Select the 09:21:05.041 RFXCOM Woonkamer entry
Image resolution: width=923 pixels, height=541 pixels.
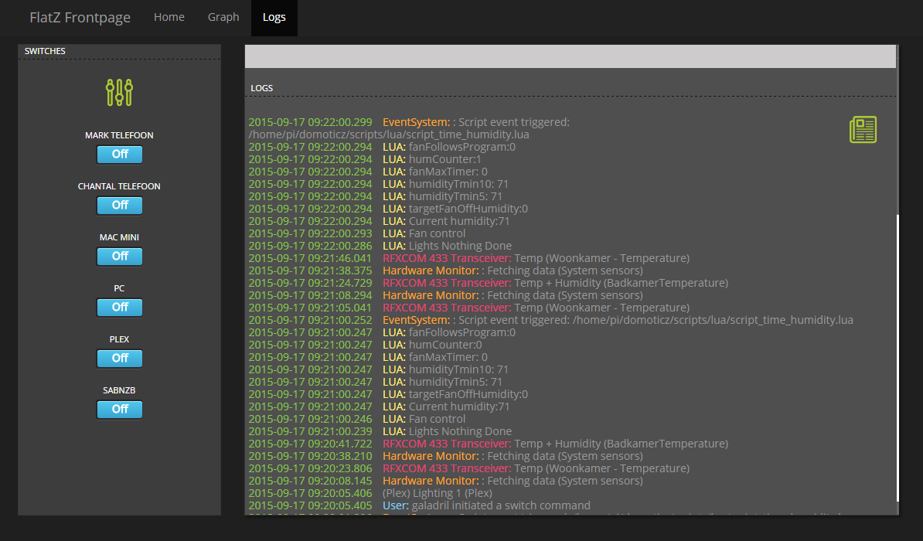[469, 308]
